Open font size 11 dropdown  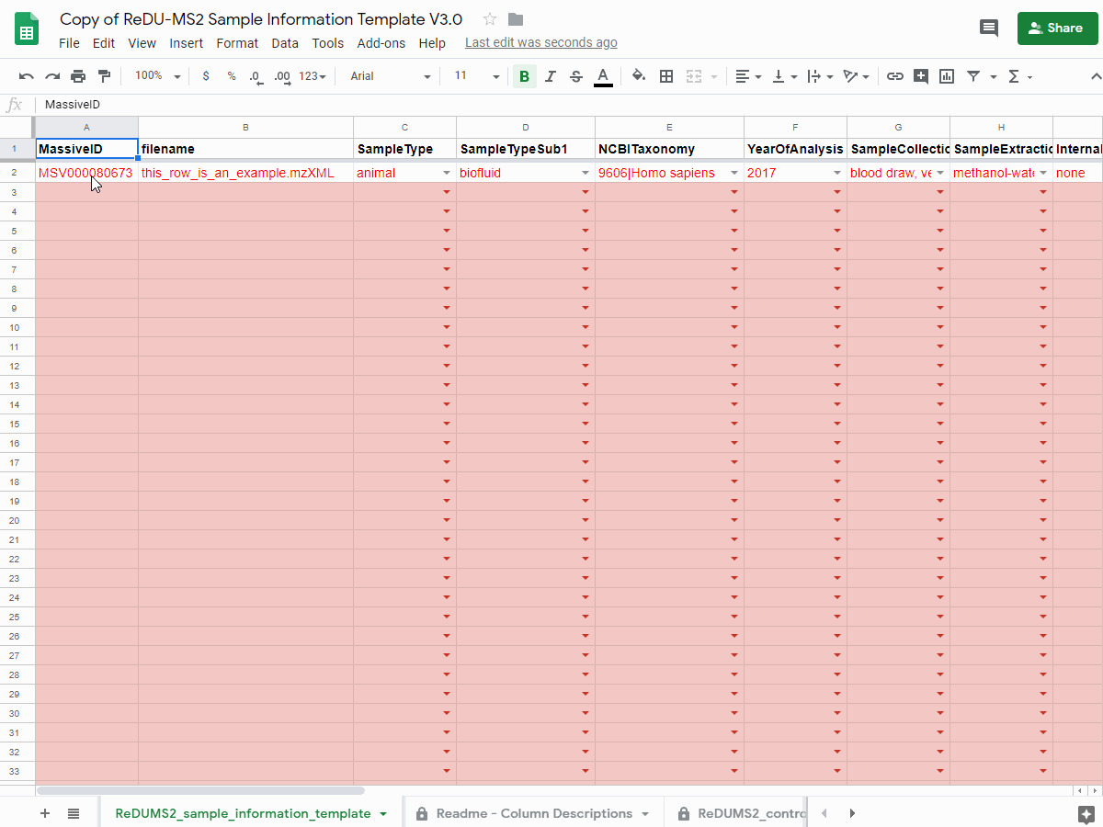pyautogui.click(x=476, y=76)
